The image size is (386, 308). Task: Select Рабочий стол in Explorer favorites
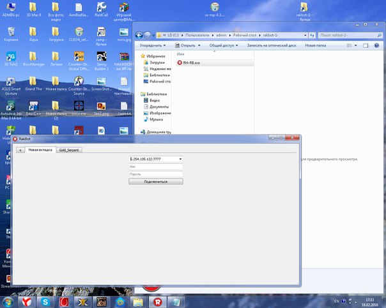coord(157,82)
